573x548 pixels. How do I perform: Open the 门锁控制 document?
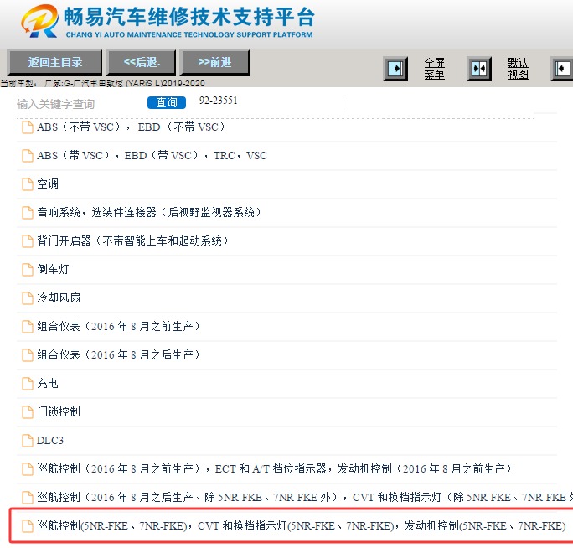(59, 412)
